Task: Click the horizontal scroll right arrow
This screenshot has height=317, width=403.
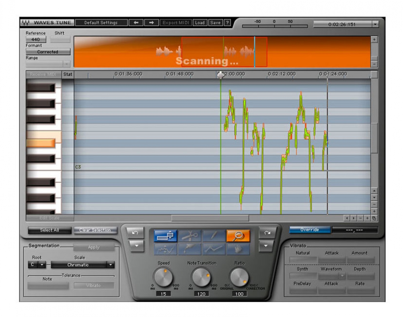Action: 353,218
